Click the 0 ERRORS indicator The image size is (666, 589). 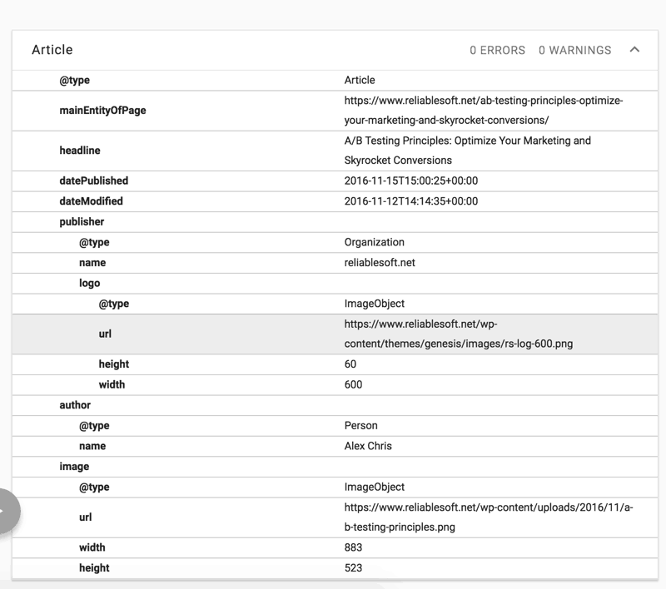497,51
